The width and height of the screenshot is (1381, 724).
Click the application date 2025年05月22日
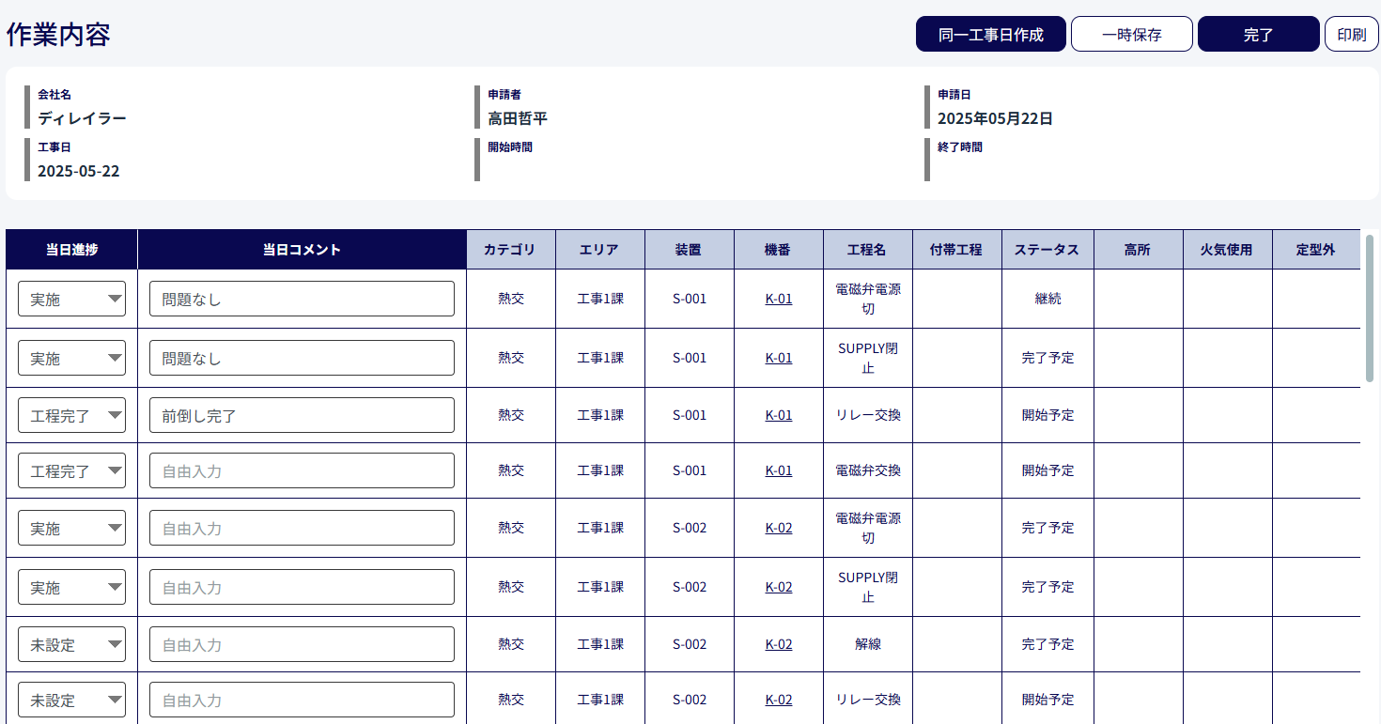(x=995, y=118)
